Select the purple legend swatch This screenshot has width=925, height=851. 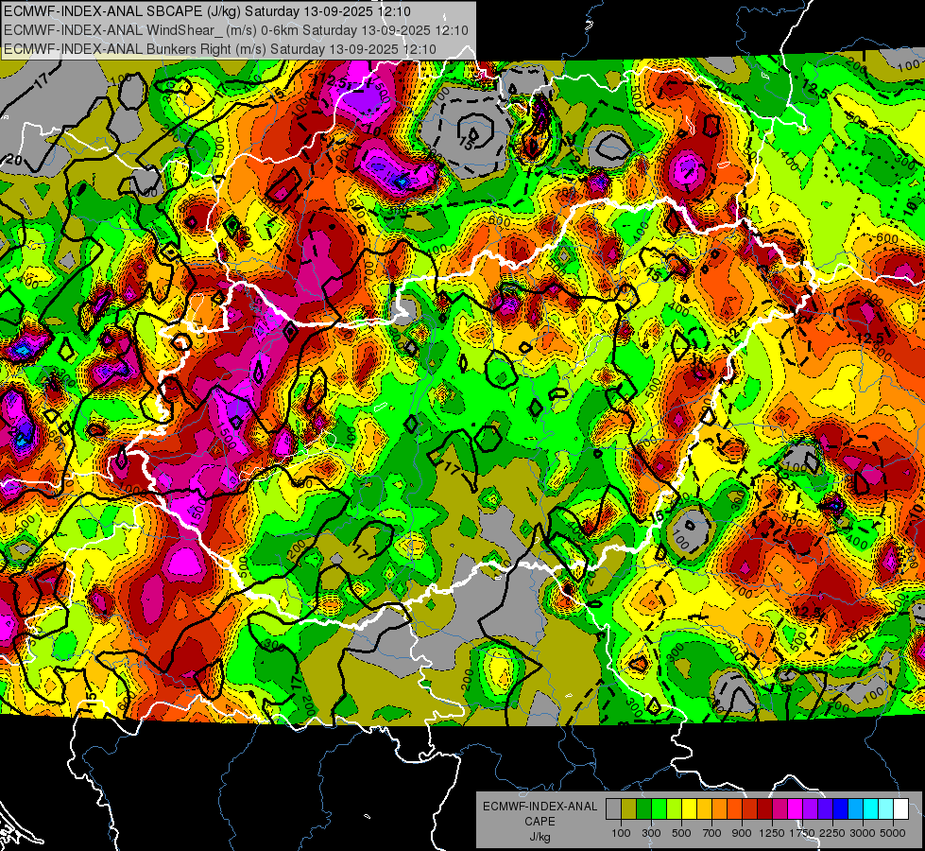point(810,808)
